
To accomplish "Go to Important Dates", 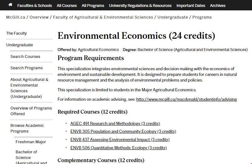I will click(x=191, y=6).
